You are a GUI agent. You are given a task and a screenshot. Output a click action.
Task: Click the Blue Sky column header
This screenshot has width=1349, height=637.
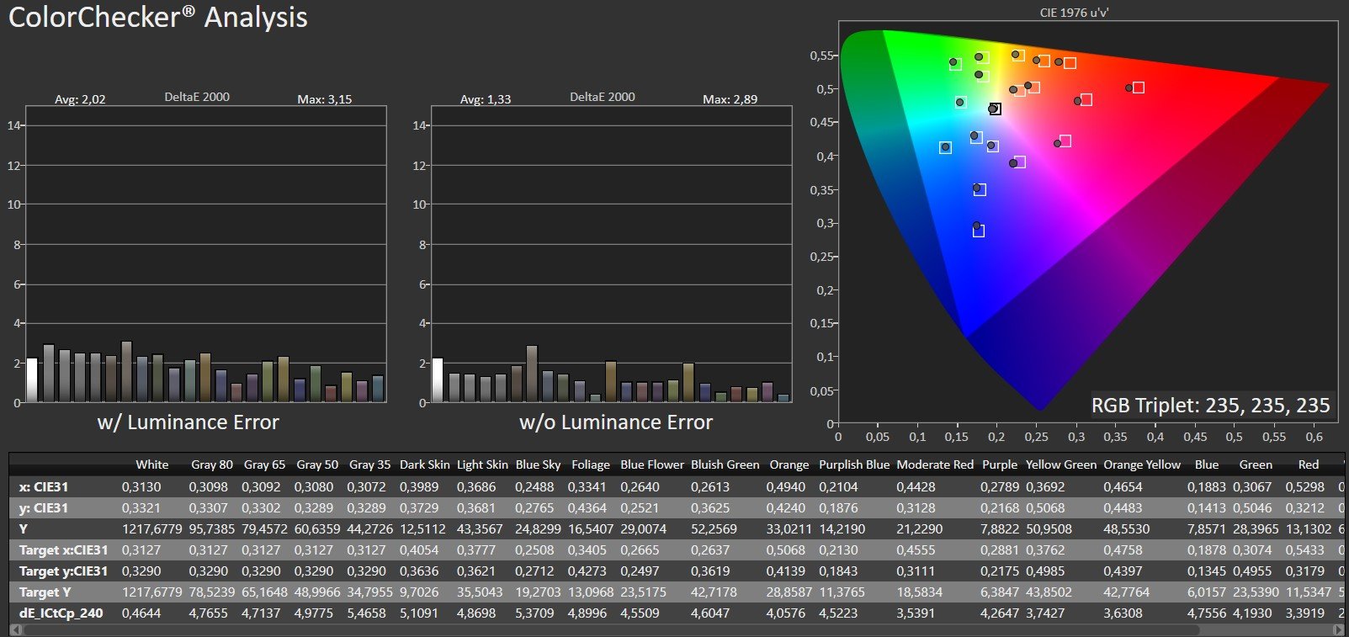(x=538, y=464)
